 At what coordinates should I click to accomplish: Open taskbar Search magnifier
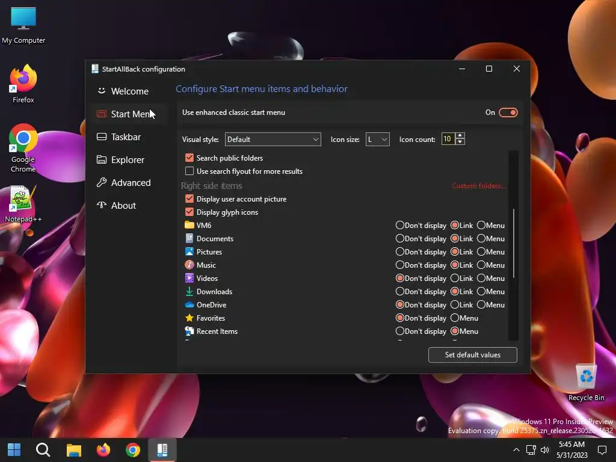pos(43,450)
